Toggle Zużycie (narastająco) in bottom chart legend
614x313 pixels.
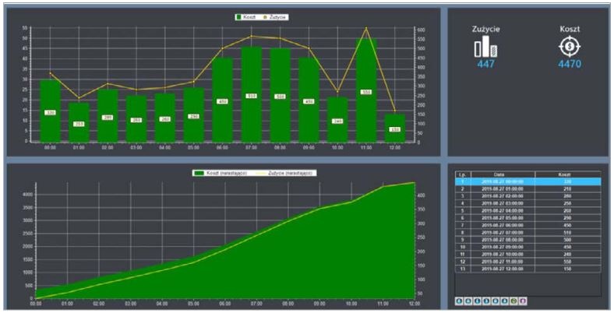pos(285,173)
